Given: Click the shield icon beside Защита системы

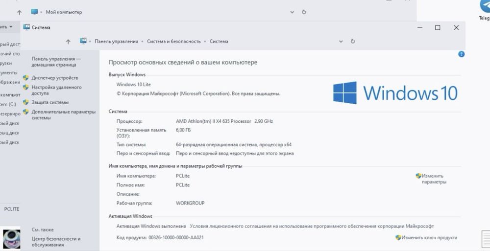Looking at the screenshot, I should [25, 102].
